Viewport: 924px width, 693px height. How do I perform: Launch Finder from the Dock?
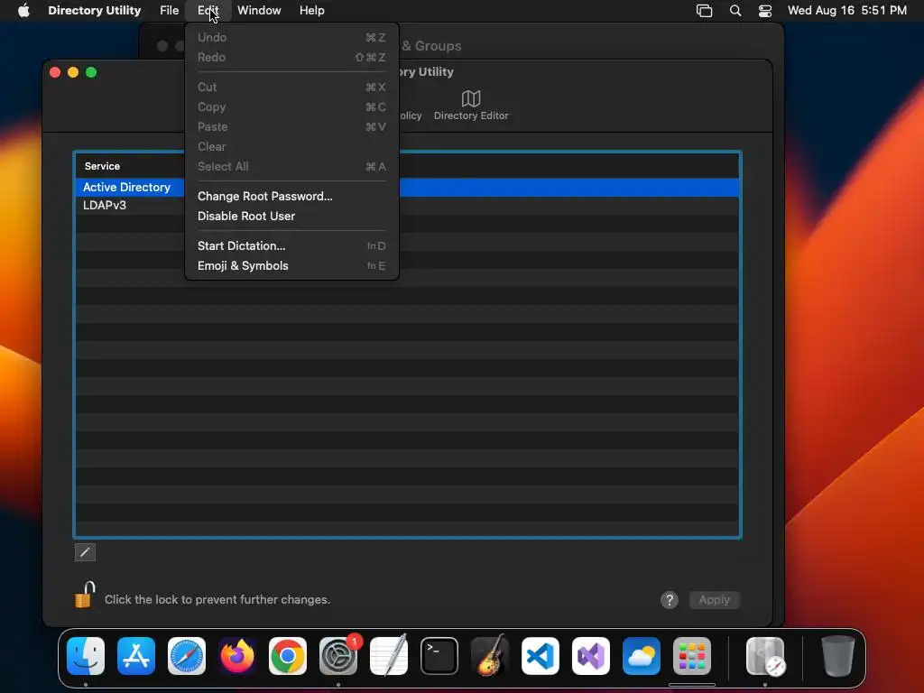[86, 656]
